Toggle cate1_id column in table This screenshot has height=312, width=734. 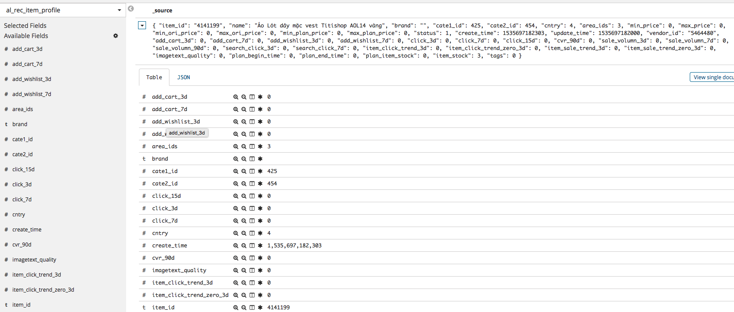[252, 171]
